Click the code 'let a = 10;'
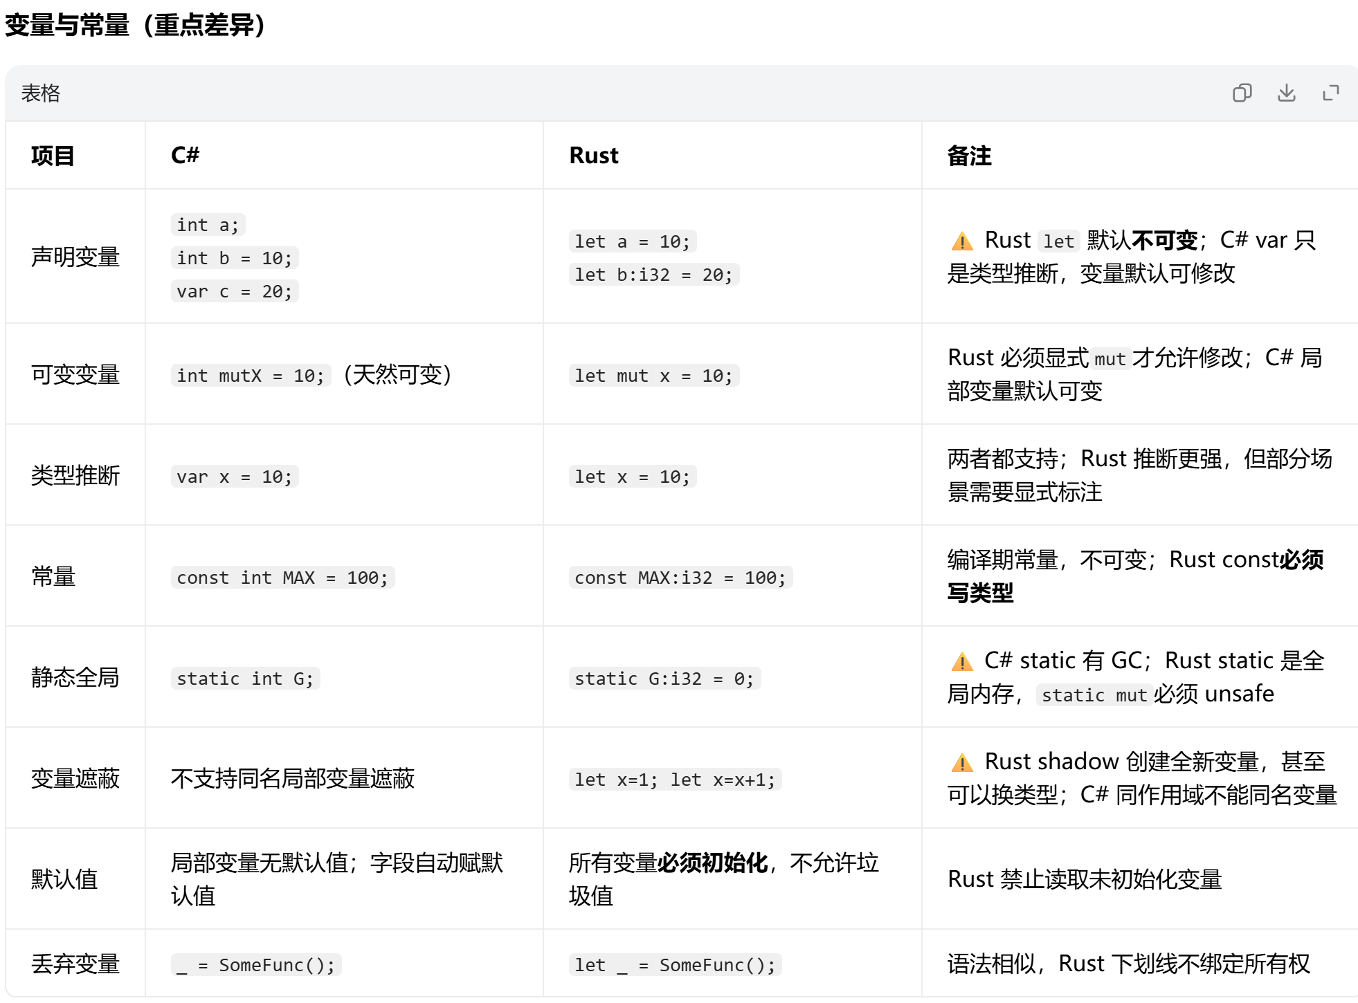Image resolution: width=1358 pixels, height=1003 pixels. (x=633, y=241)
